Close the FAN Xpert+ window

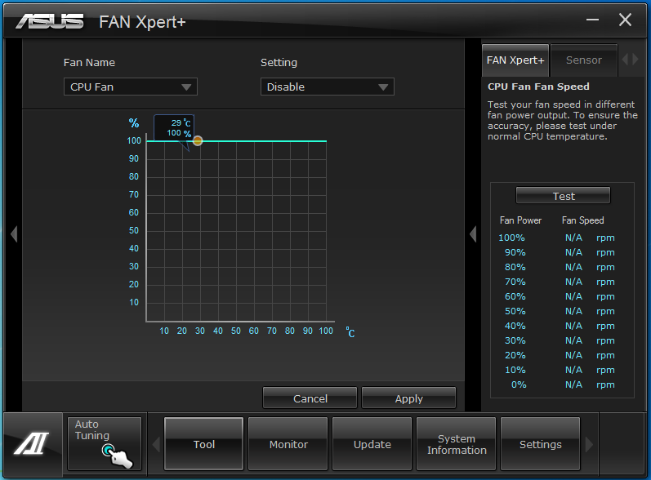pos(625,20)
